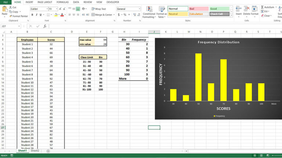Switch to the Sheet2 worksheet tab
Image resolution: width=282 pixels, height=158 pixels.
pyautogui.click(x=35, y=151)
